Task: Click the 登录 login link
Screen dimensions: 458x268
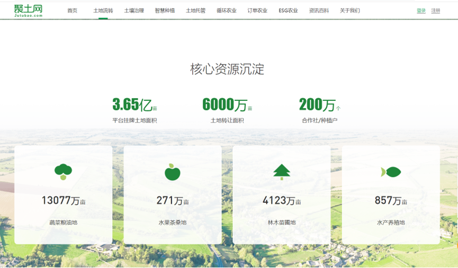Action: point(421,11)
